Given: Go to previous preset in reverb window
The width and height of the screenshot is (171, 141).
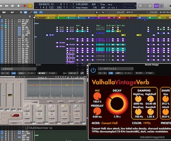Looking at the screenshot, I should tap(100, 73).
